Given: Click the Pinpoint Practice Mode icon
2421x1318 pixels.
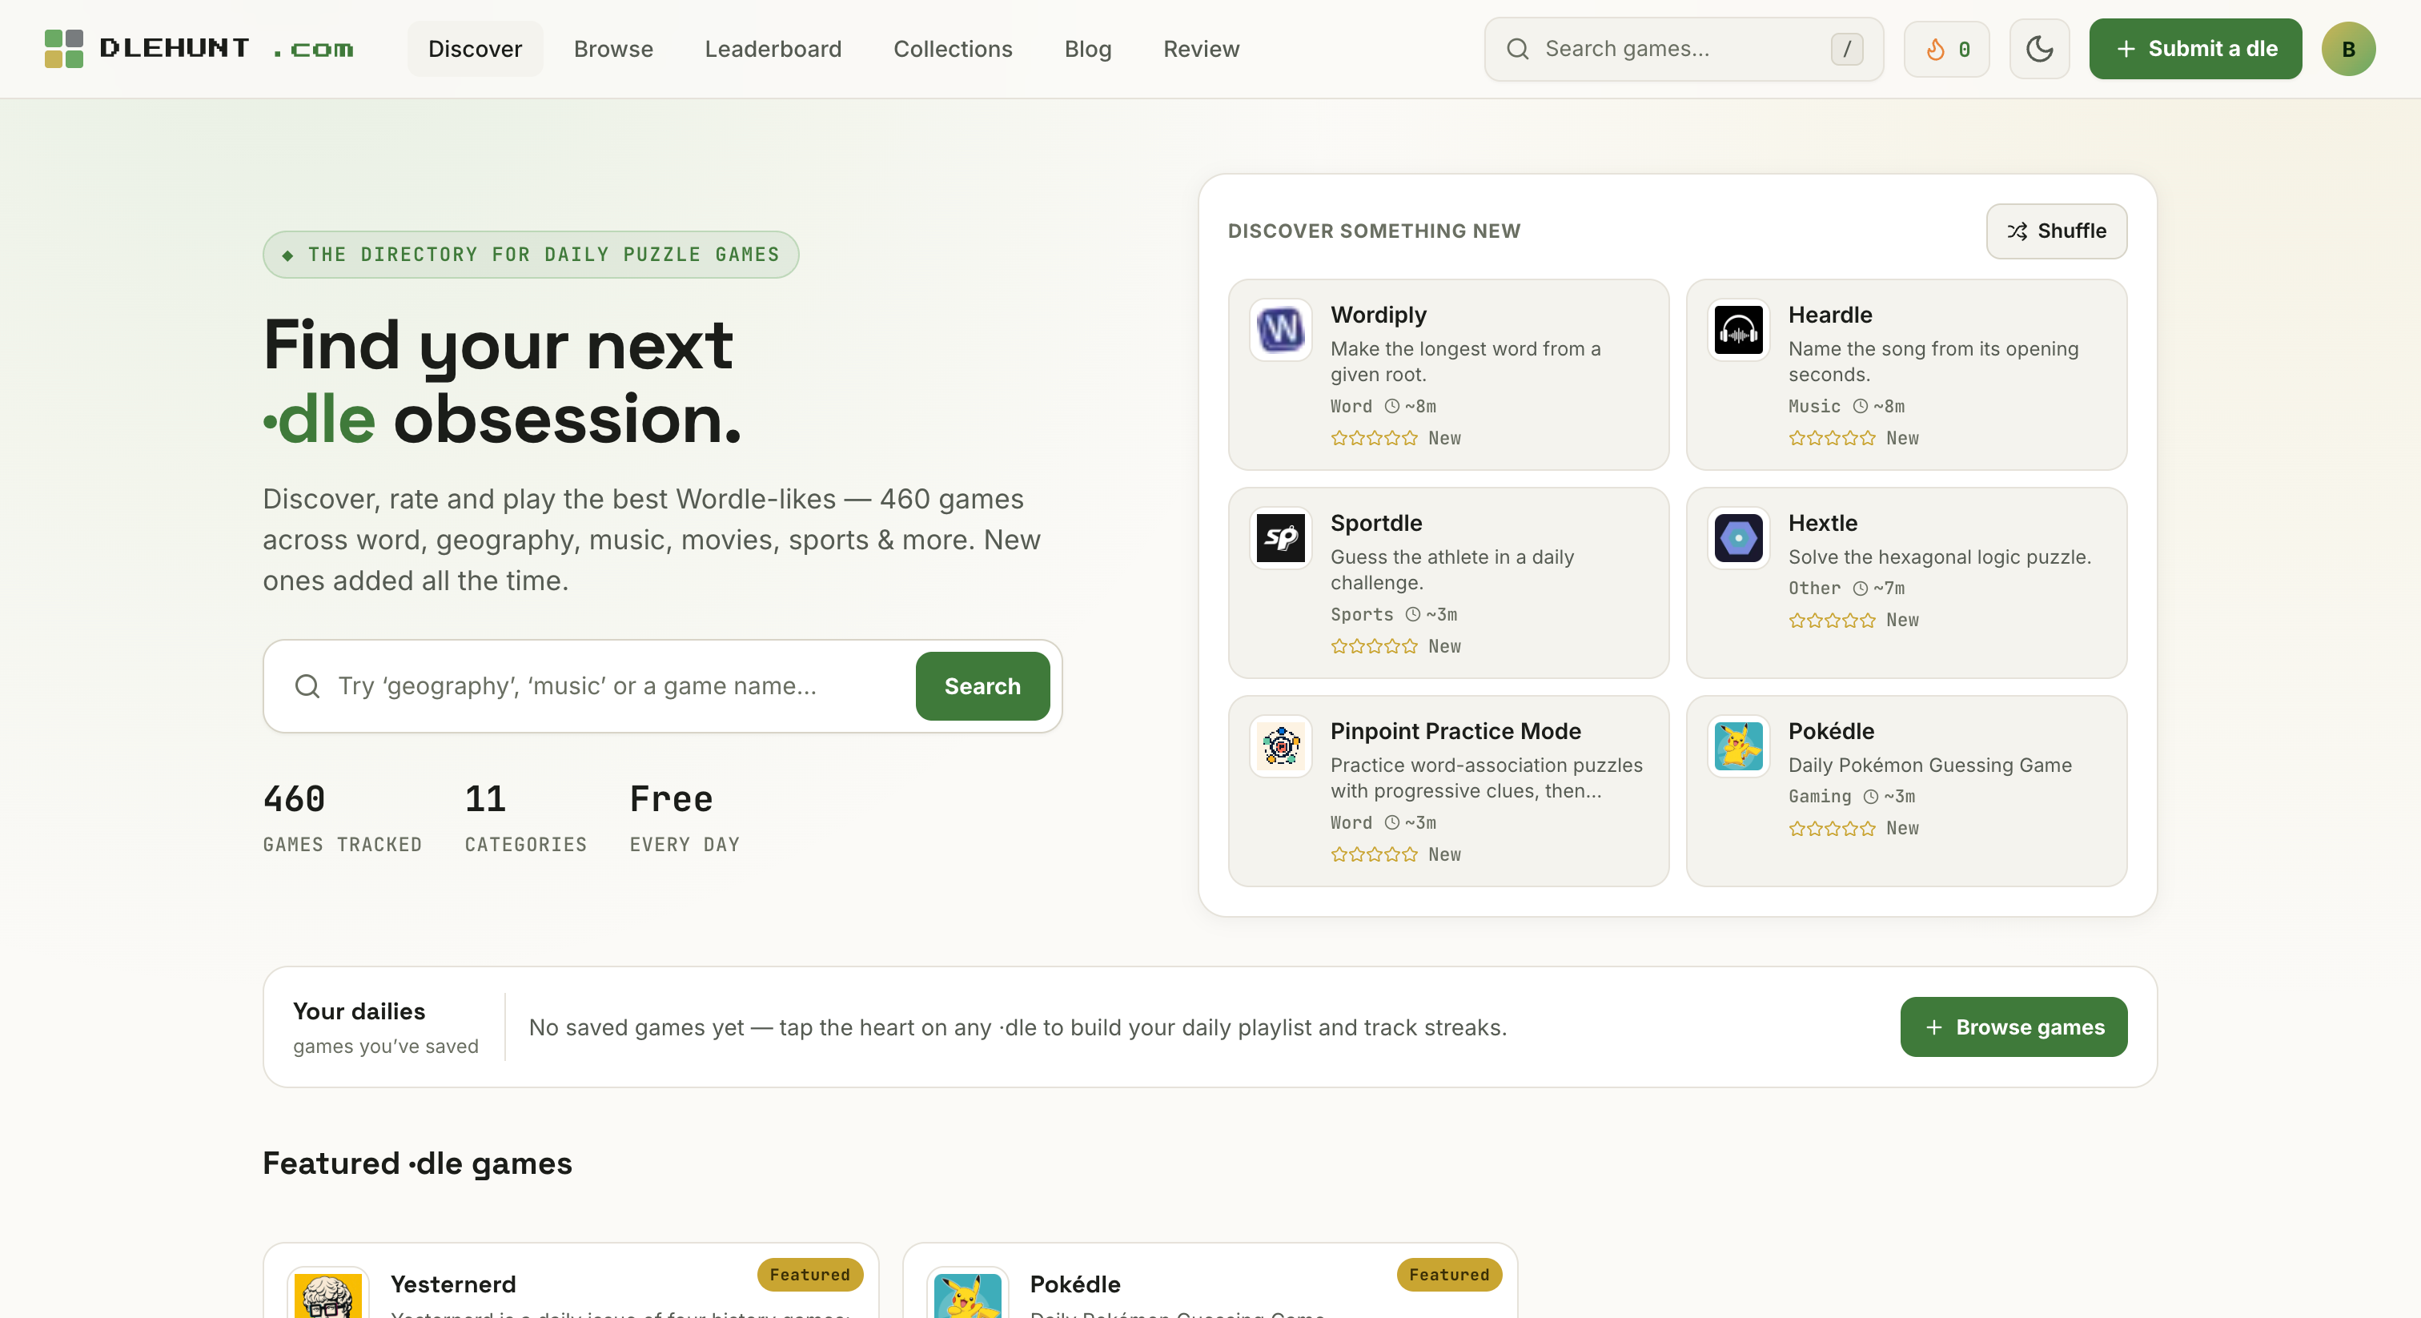Looking at the screenshot, I should pyautogui.click(x=1280, y=746).
